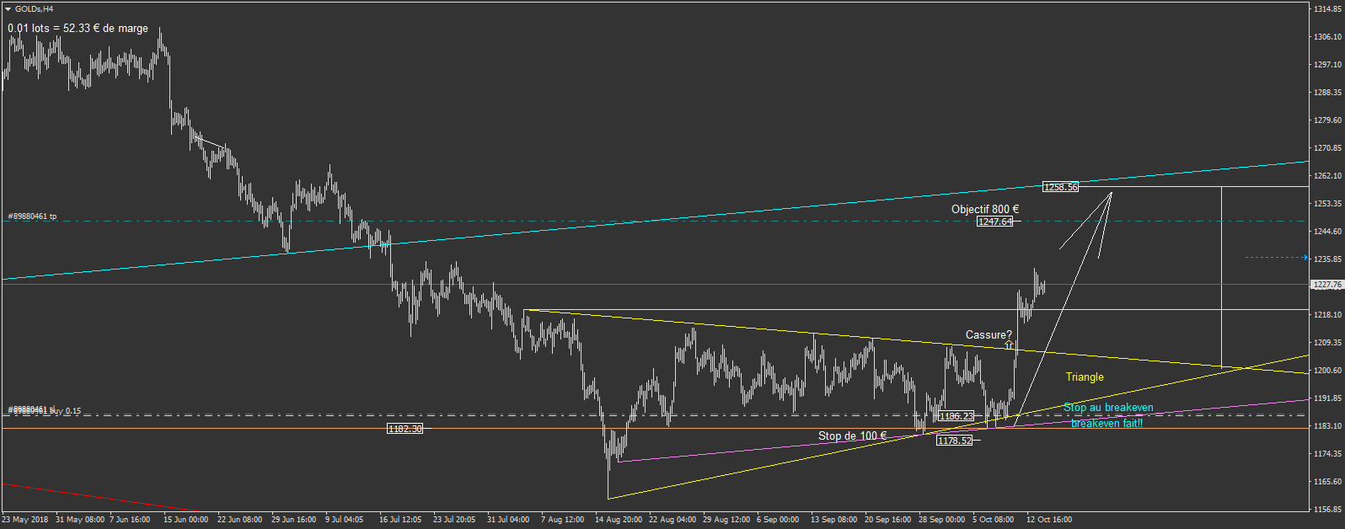Click the 1186.23 price label

pyautogui.click(x=956, y=416)
